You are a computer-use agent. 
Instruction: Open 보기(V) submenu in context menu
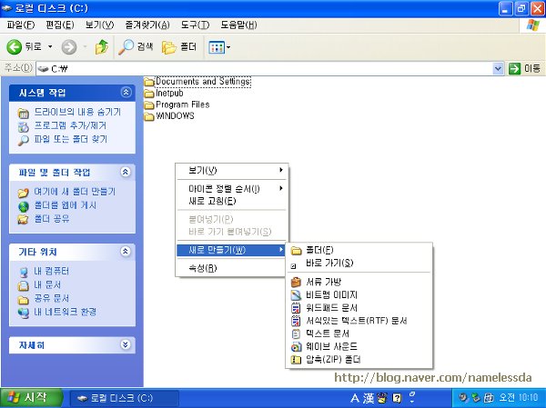[231, 171]
